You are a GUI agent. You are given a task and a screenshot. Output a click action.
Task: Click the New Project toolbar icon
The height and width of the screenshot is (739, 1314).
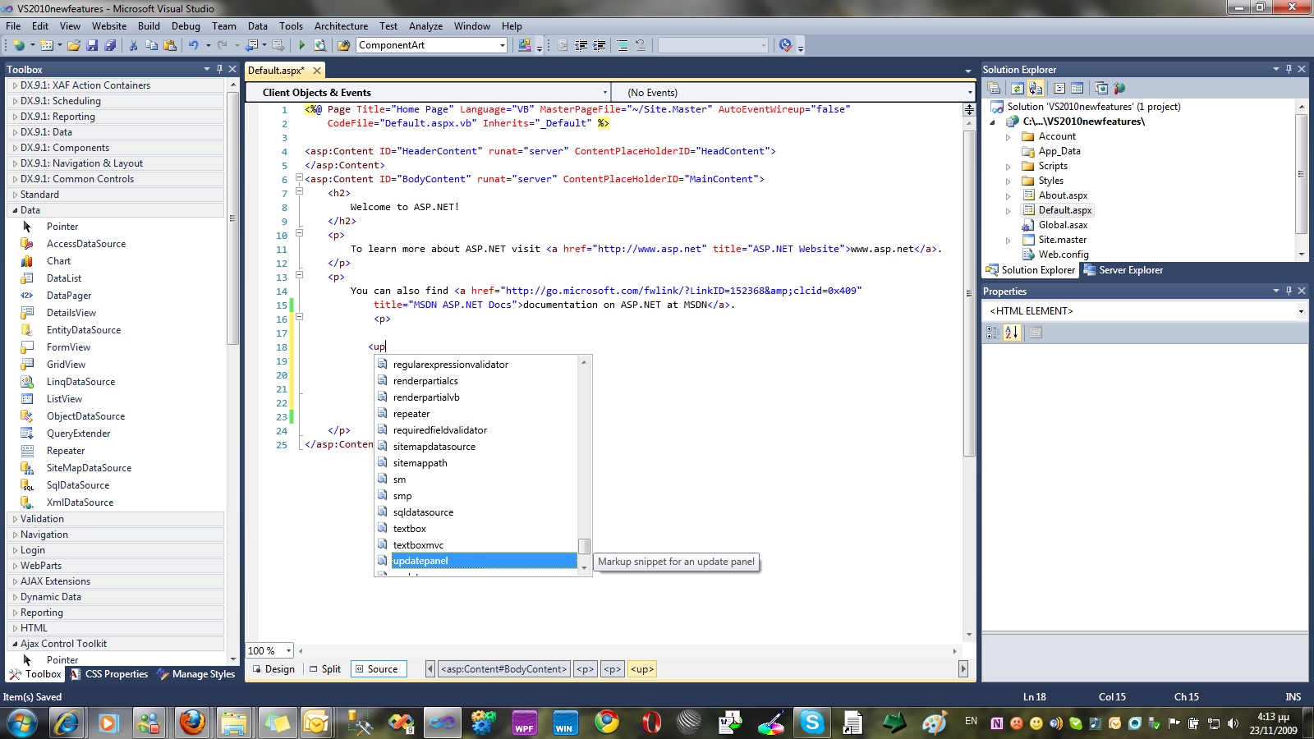[x=18, y=45]
